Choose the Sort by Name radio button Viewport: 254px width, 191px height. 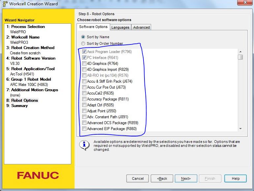83,37
